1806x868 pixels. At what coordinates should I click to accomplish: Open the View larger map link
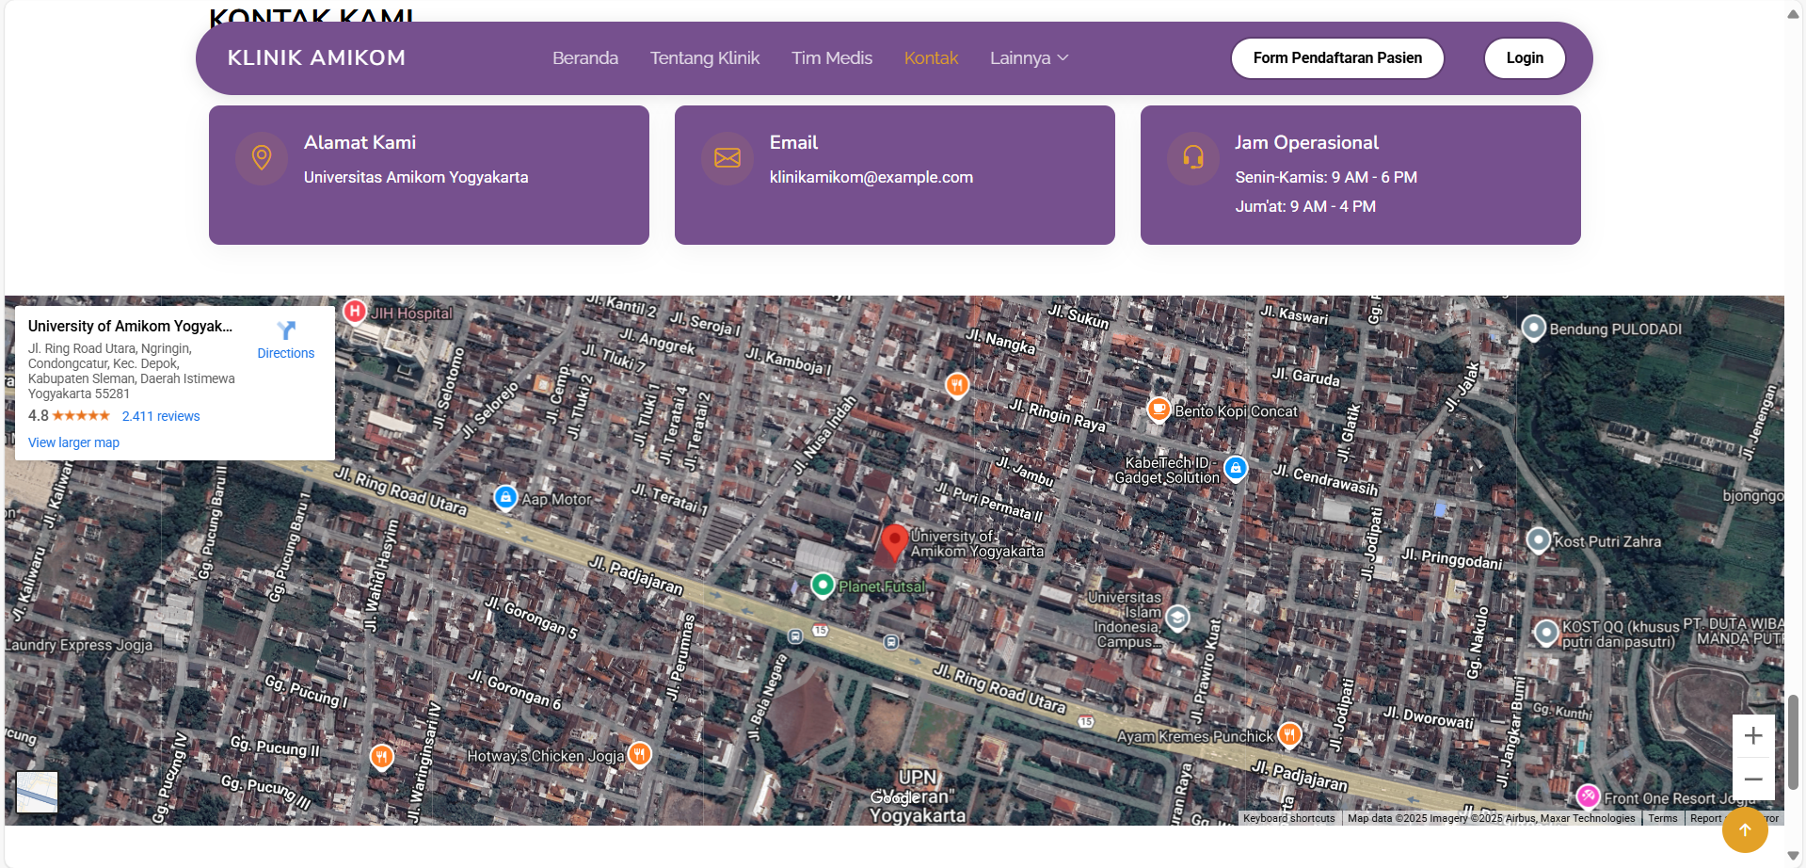[73, 442]
